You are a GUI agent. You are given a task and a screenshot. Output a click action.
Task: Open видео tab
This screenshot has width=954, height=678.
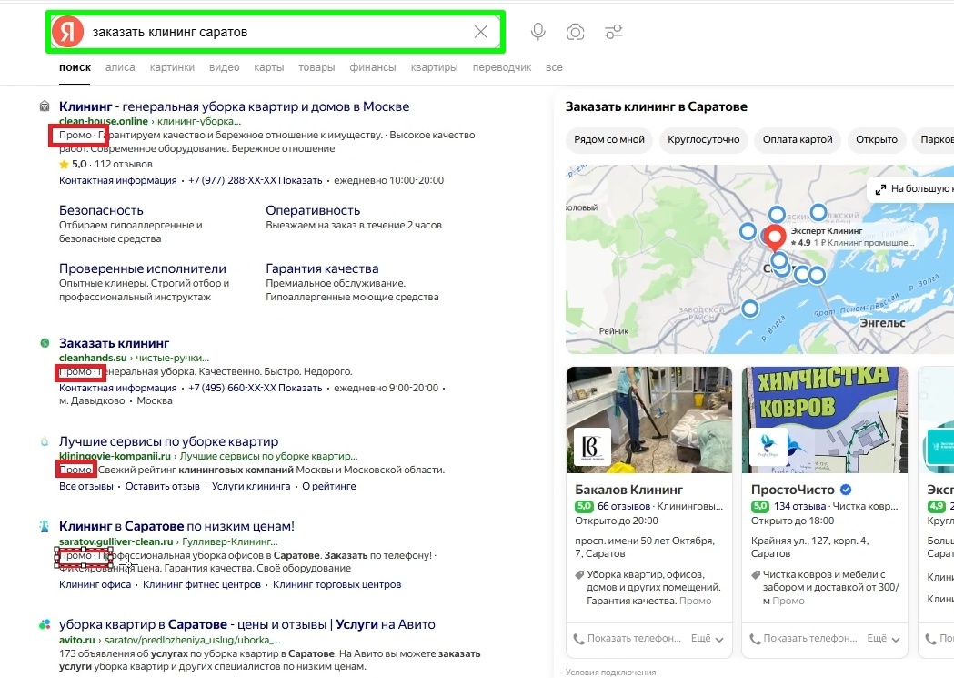tap(224, 67)
